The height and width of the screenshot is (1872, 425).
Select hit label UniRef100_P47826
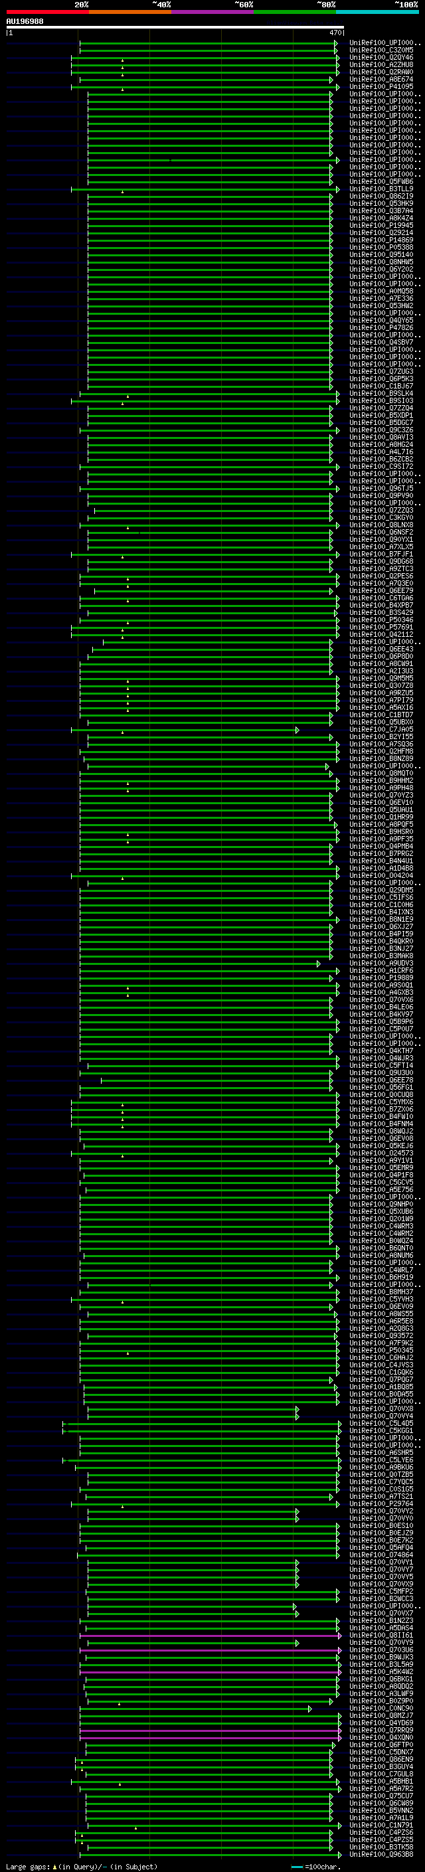pos(381,328)
